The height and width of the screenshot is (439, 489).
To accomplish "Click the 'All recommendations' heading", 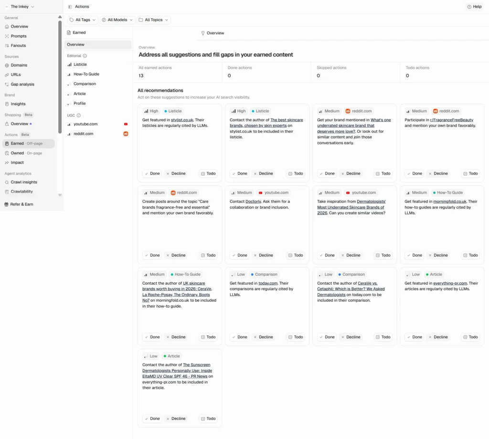I will pyautogui.click(x=160, y=90).
